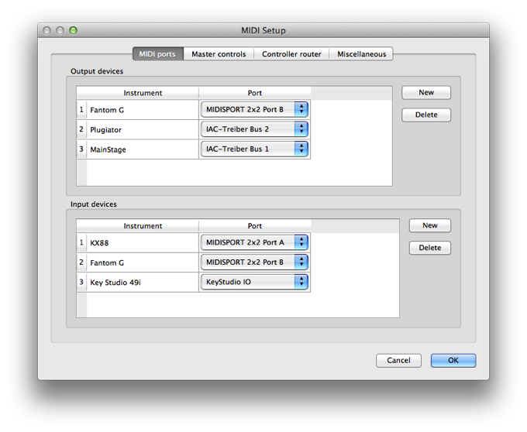
Task: Open port dropdown for Fantom G output
Action: (254, 110)
